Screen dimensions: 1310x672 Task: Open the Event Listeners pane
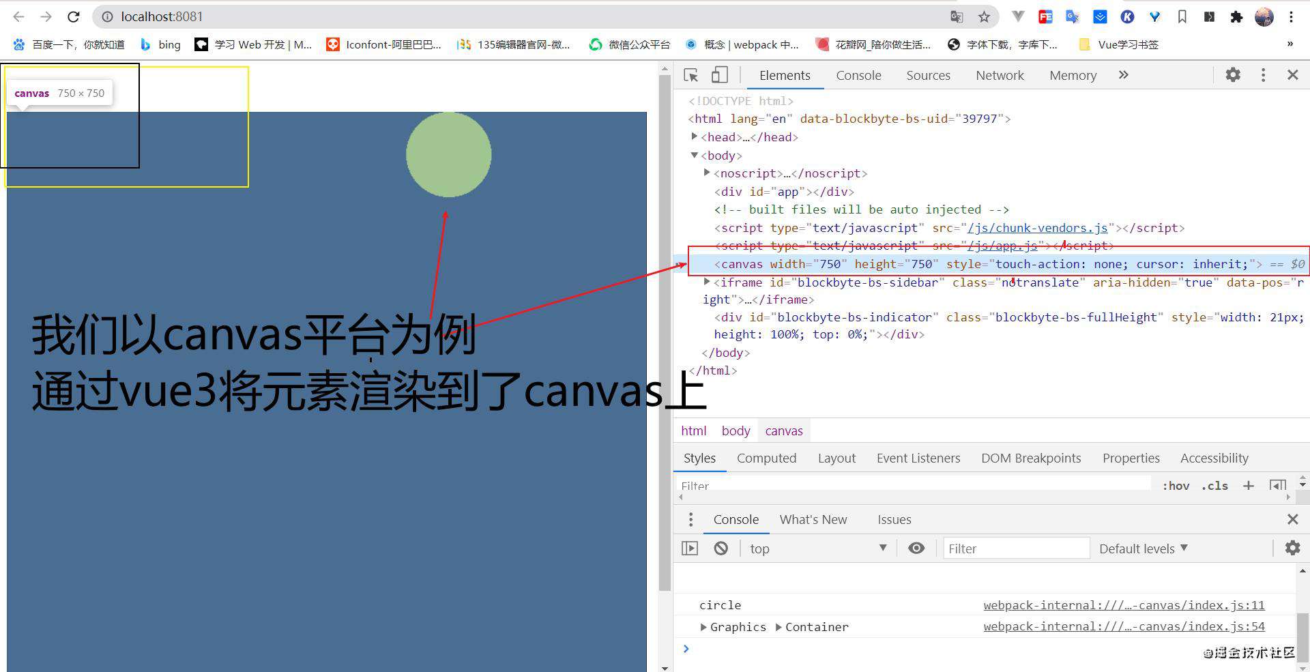918,458
